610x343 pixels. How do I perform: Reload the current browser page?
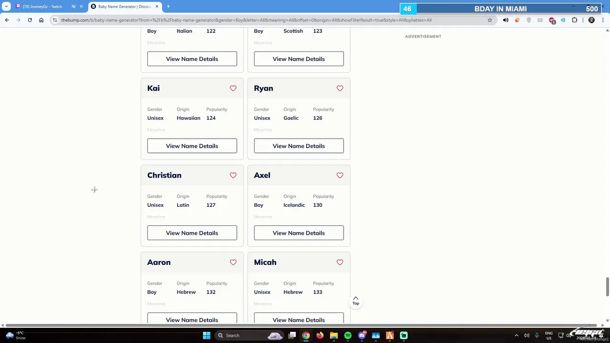click(x=30, y=20)
